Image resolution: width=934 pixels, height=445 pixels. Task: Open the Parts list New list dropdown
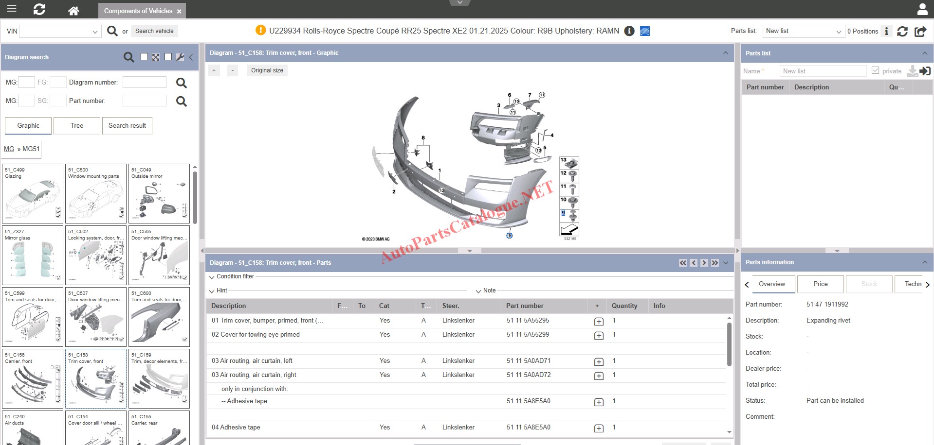[x=803, y=31]
